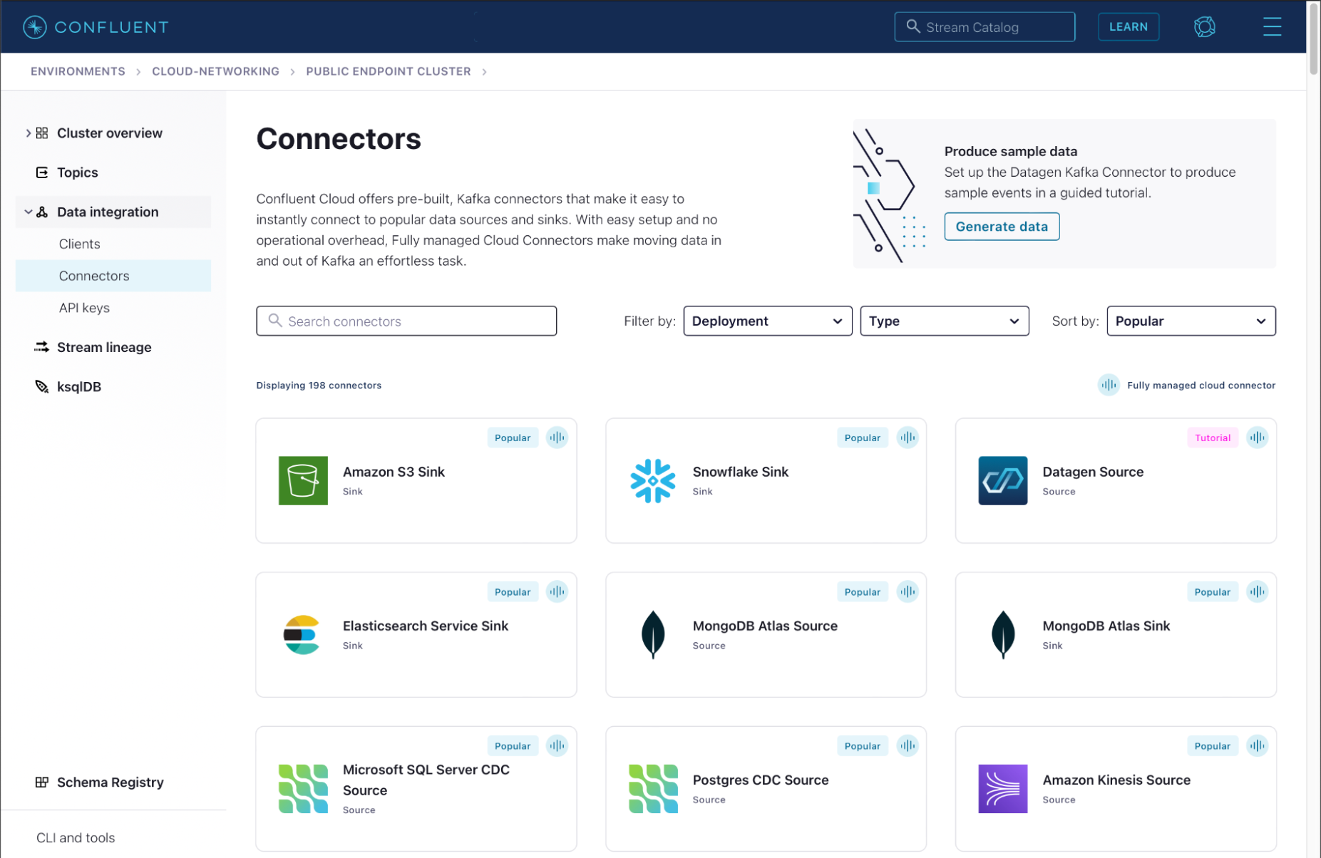Click fully managed icon on Elasticsearch Service Sink
The width and height of the screenshot is (1321, 858).
[557, 591]
